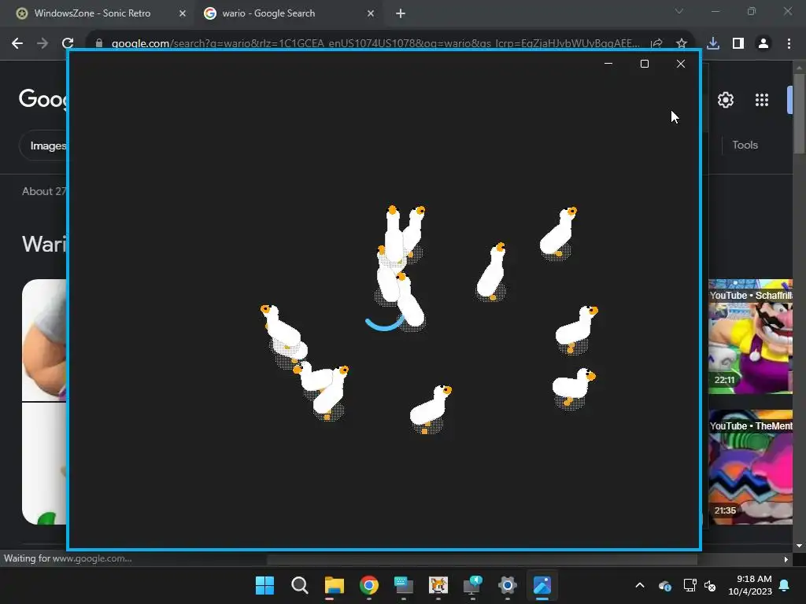Open the Chrome profile avatar
Screen dimensions: 806x604
coord(763,44)
